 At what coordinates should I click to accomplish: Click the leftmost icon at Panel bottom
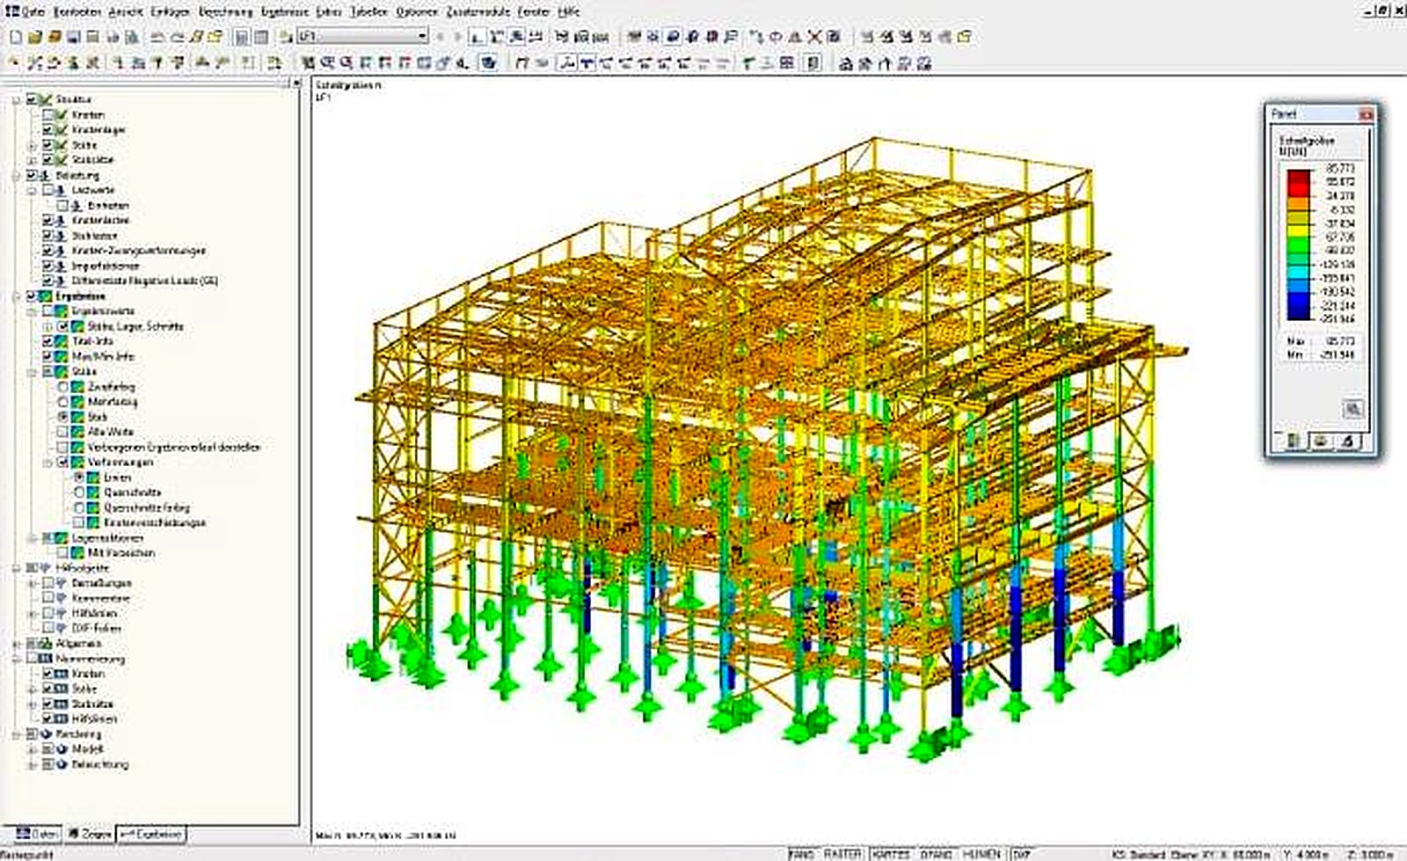(x=1294, y=441)
